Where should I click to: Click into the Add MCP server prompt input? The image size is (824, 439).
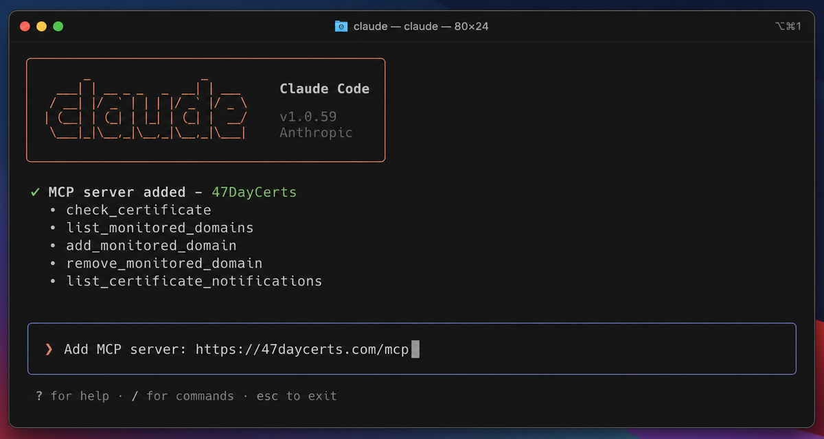pyautogui.click(x=412, y=349)
